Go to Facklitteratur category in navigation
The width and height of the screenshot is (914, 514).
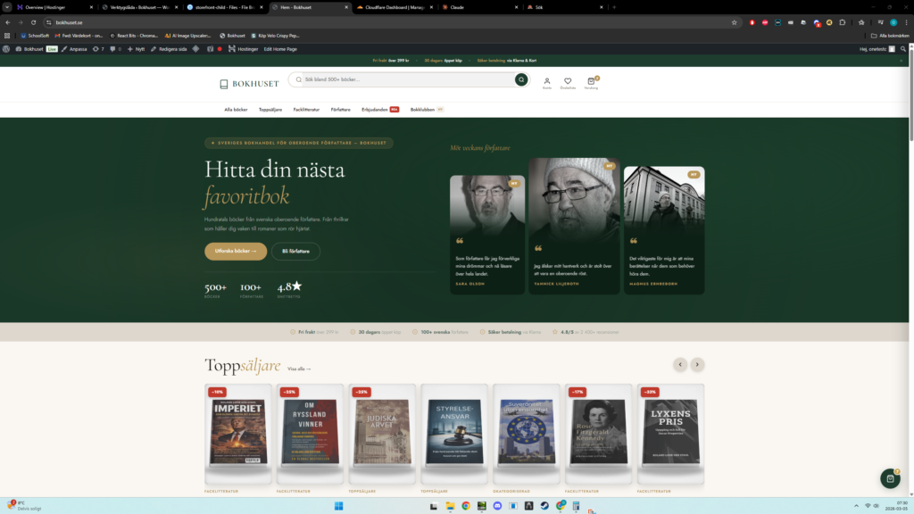pyautogui.click(x=306, y=109)
